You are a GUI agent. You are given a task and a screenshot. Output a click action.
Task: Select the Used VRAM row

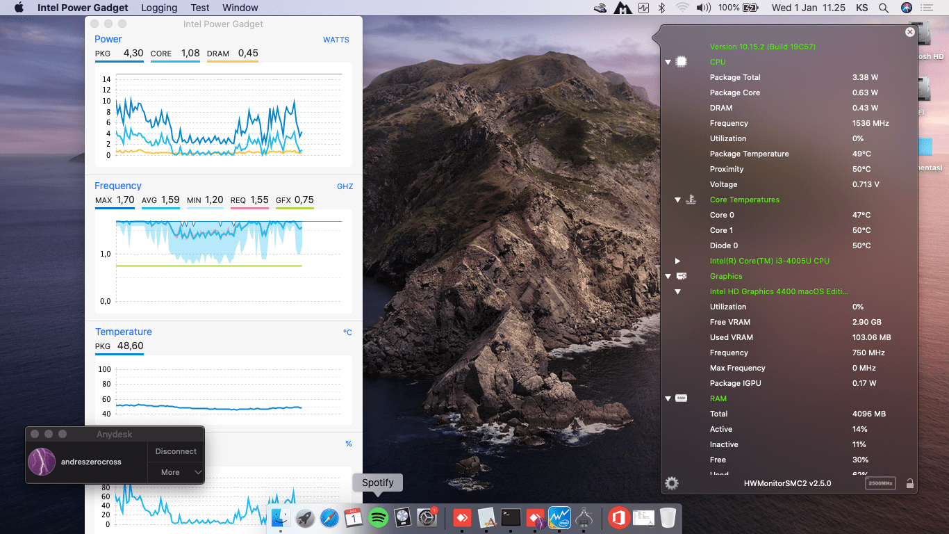[x=789, y=337]
